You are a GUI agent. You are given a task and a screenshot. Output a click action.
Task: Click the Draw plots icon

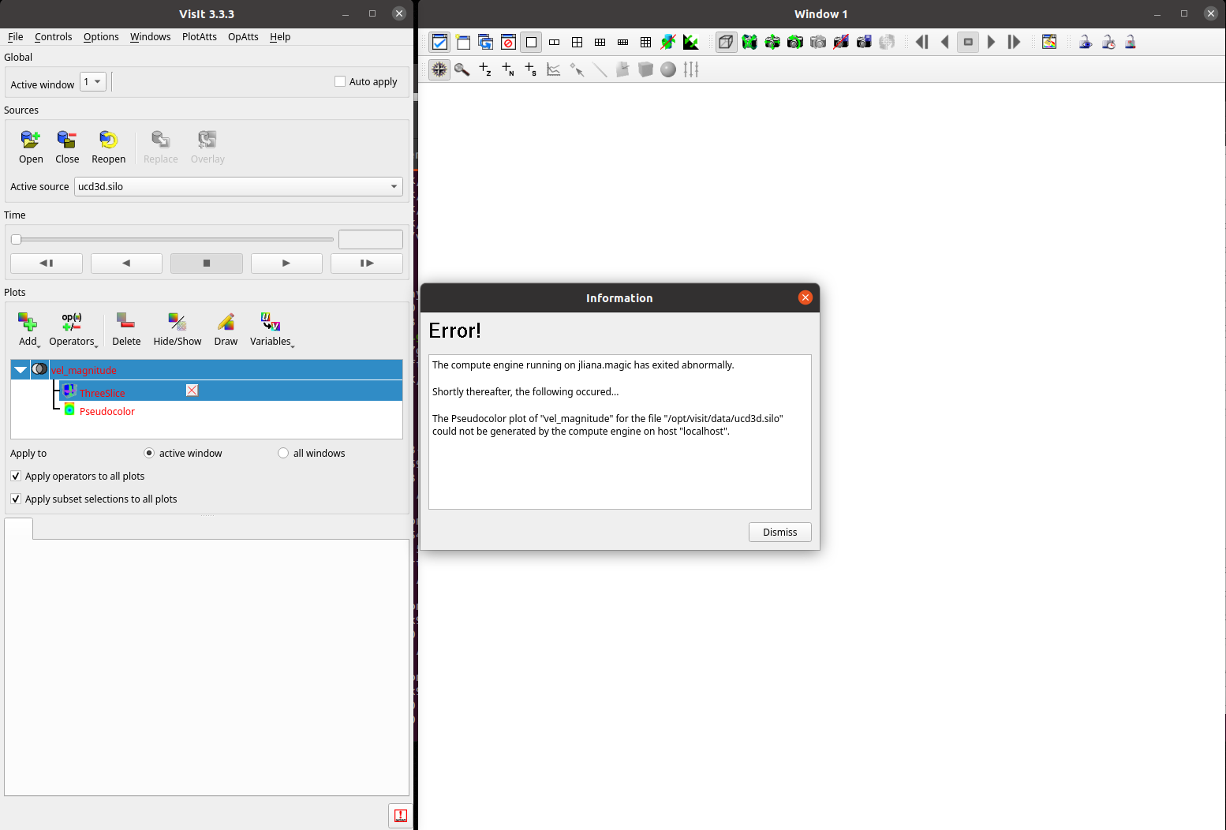point(226,321)
